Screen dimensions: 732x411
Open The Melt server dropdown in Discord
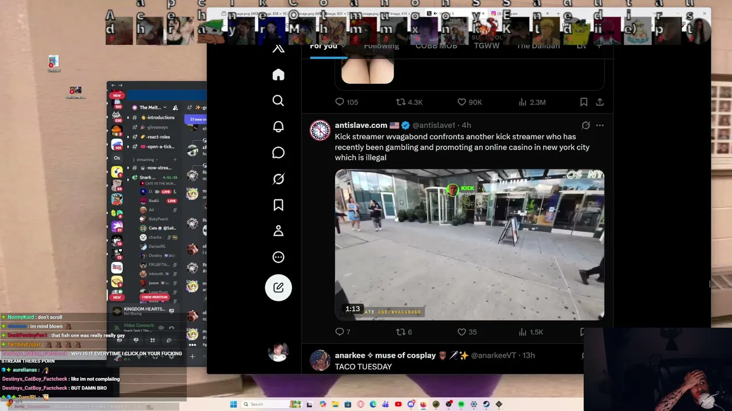click(x=153, y=107)
